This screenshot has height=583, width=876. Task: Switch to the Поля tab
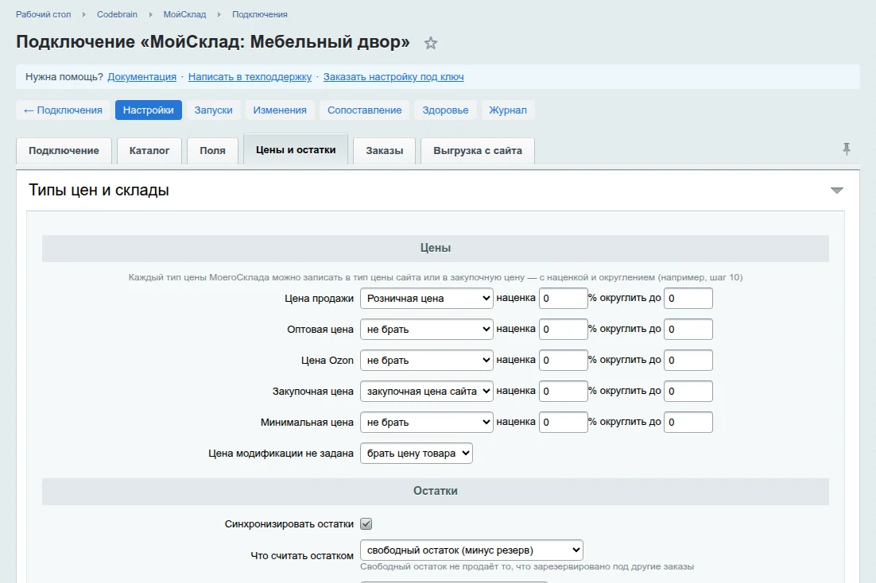212,151
